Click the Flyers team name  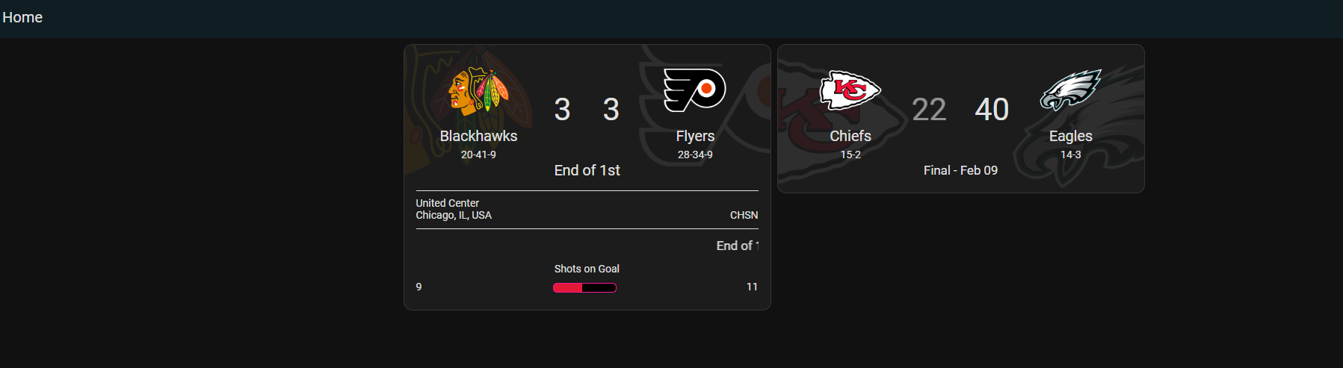[x=695, y=136]
